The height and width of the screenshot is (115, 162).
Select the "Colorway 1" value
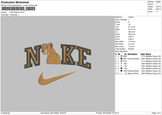14,15
